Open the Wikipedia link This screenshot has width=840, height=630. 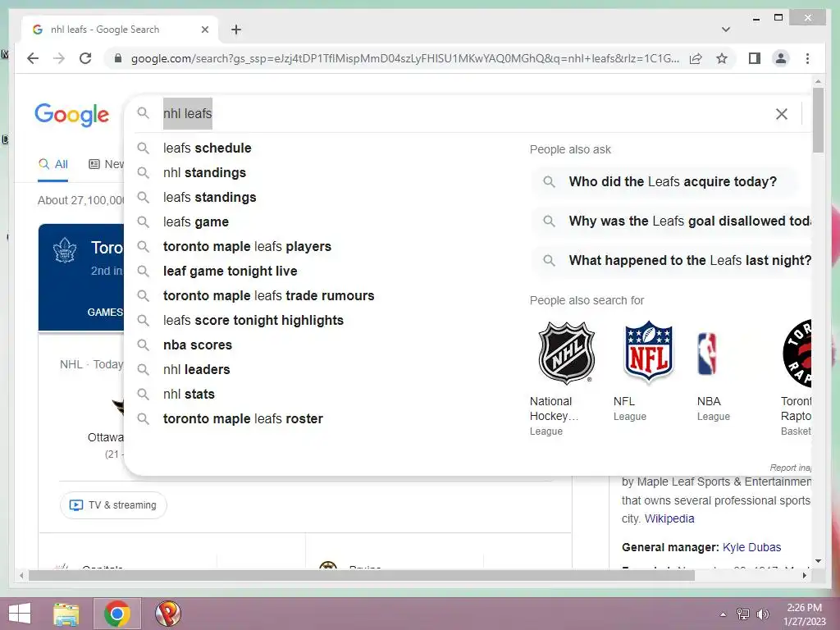669,518
